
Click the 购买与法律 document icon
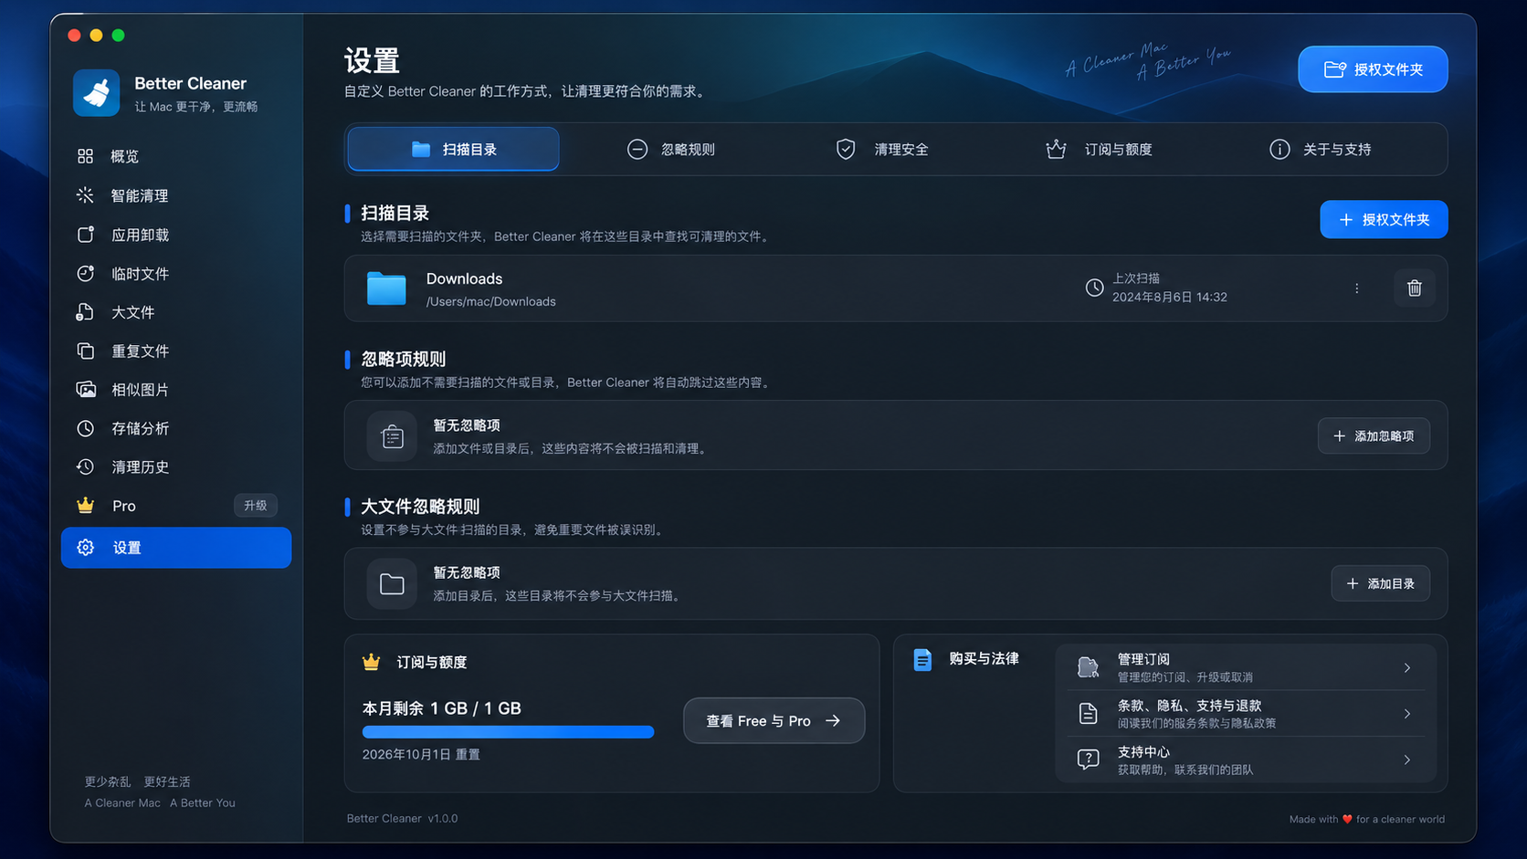pyautogui.click(x=922, y=659)
